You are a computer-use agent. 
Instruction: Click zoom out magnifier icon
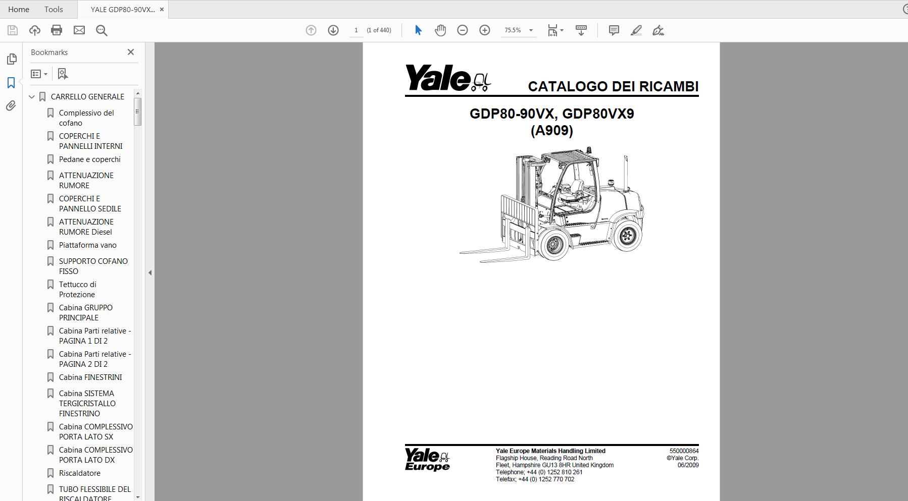click(462, 30)
